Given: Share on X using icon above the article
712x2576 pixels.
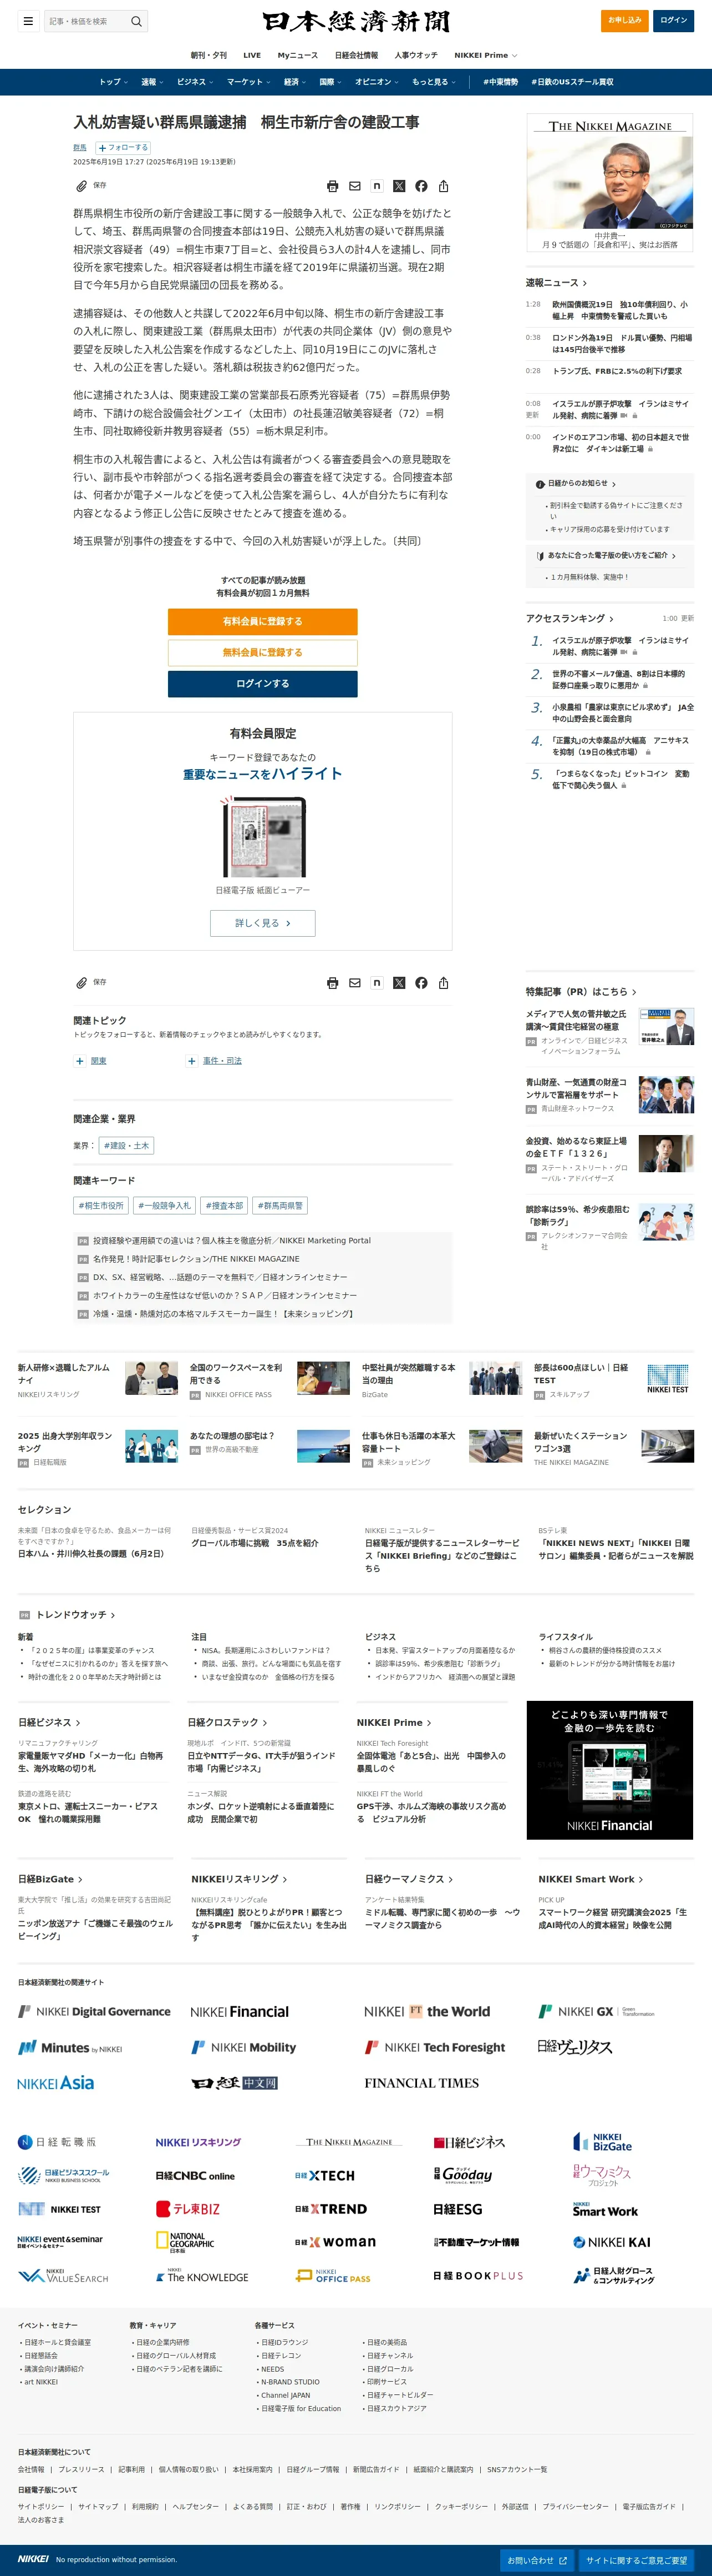Looking at the screenshot, I should click(399, 186).
